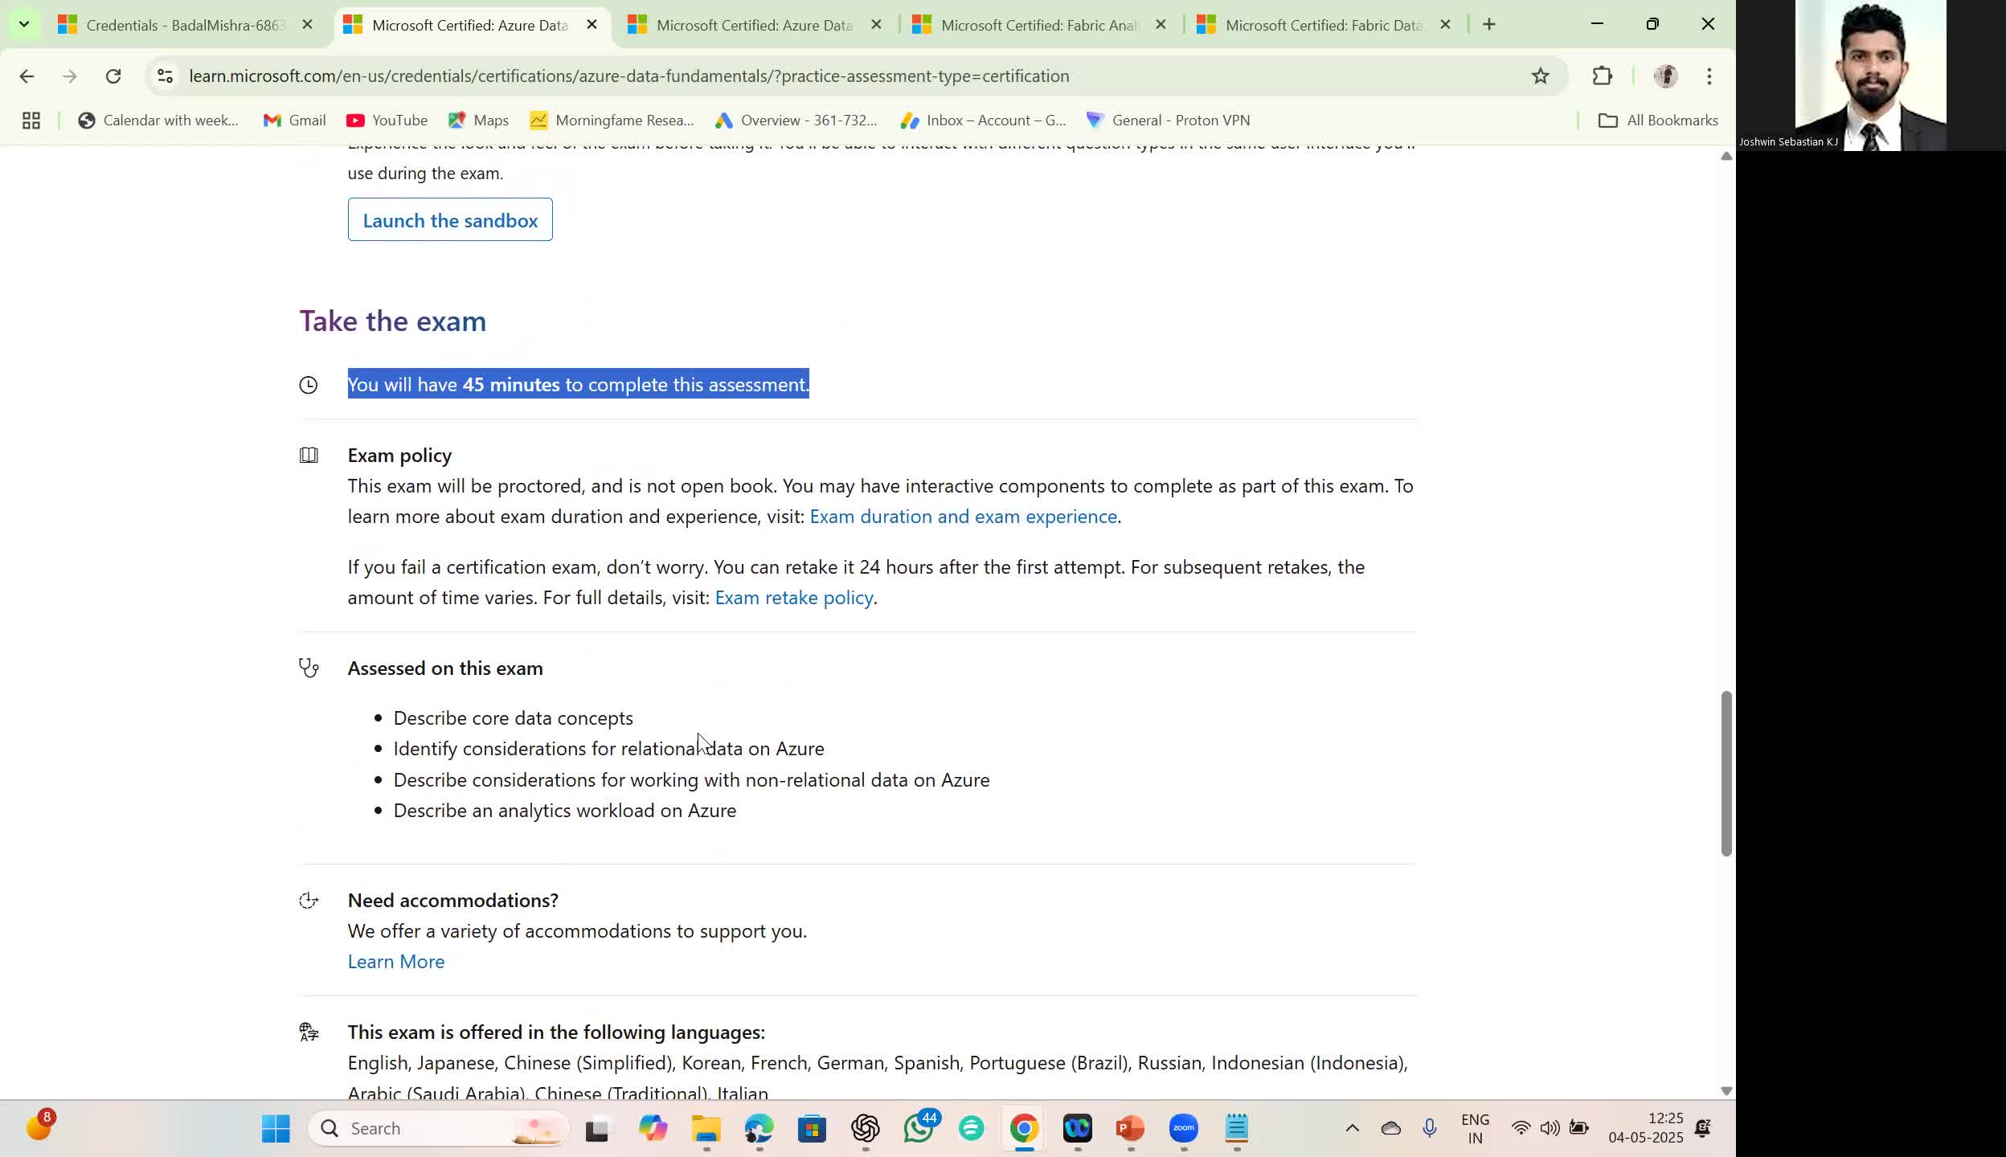The width and height of the screenshot is (2006, 1157).
Task: Open volume speaker icon
Action: pos(1550,1129)
